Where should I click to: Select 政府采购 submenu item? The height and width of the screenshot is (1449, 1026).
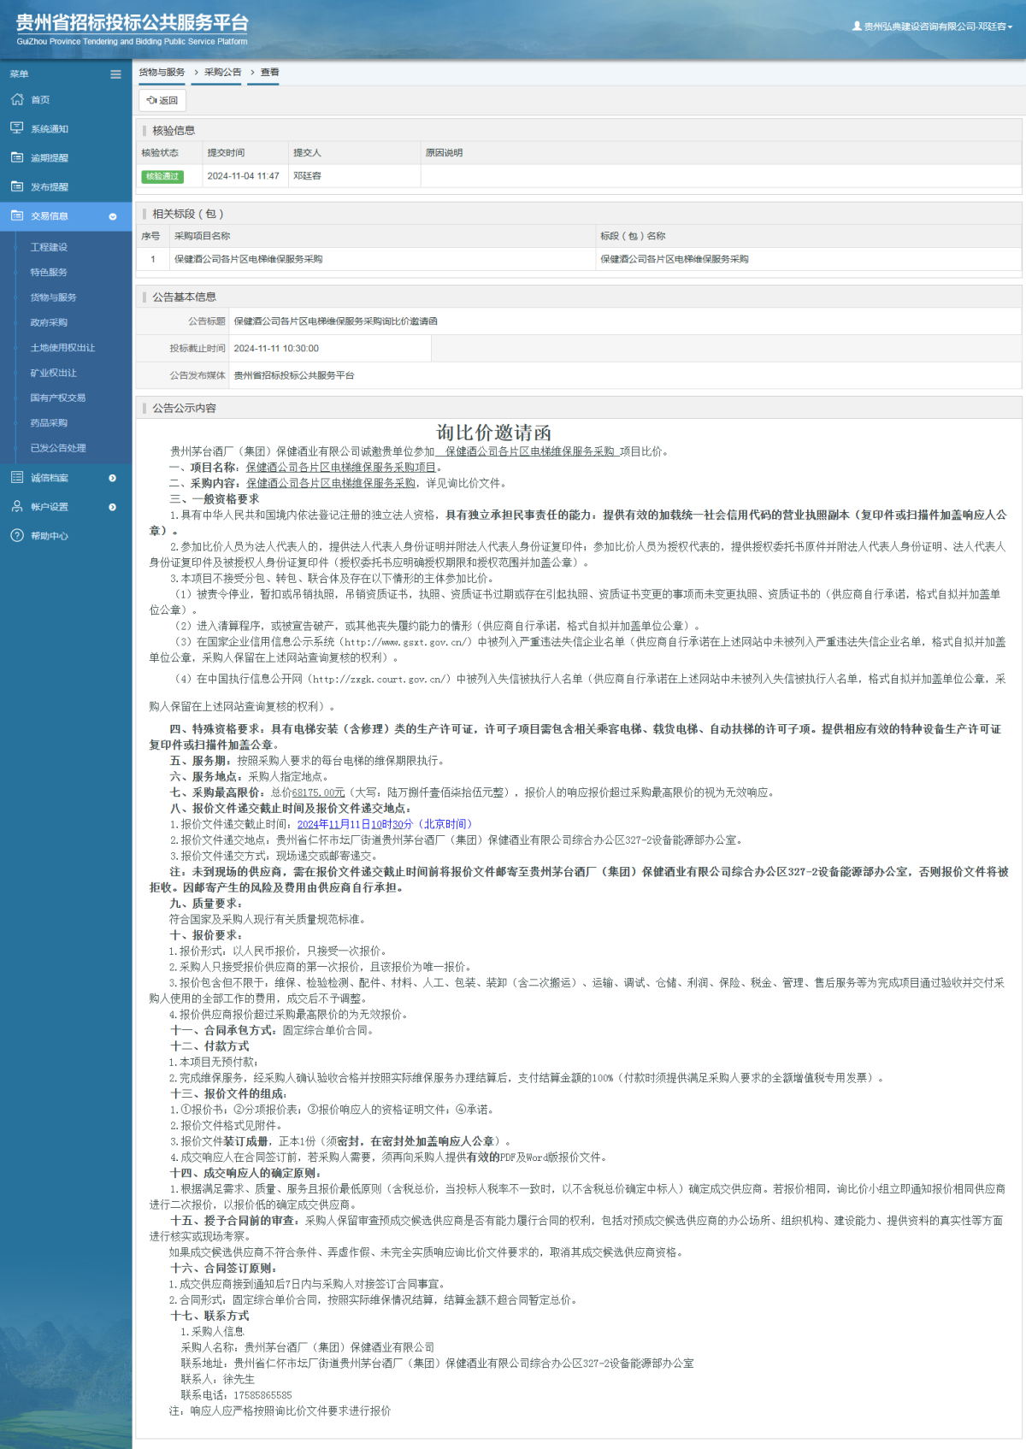coord(49,322)
